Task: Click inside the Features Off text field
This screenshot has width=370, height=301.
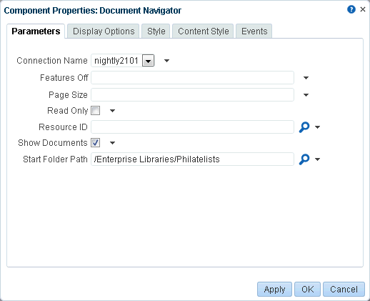Action: tap(192, 78)
